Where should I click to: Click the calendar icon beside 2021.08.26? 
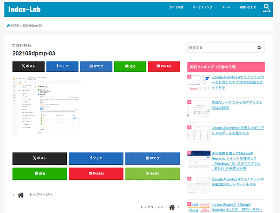tap(14, 46)
